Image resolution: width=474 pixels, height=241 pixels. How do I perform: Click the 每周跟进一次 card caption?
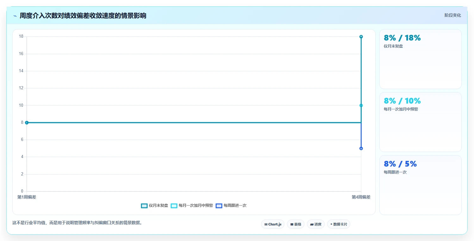click(x=395, y=172)
